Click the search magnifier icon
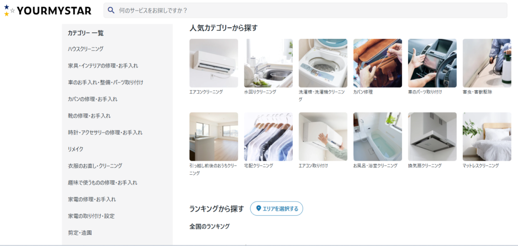Screen dimensions: 518x246 coord(111,10)
